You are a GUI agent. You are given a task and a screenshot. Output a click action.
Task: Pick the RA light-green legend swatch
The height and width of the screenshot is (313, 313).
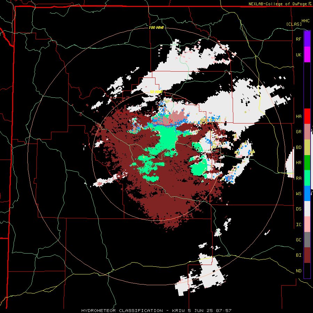(x=307, y=178)
